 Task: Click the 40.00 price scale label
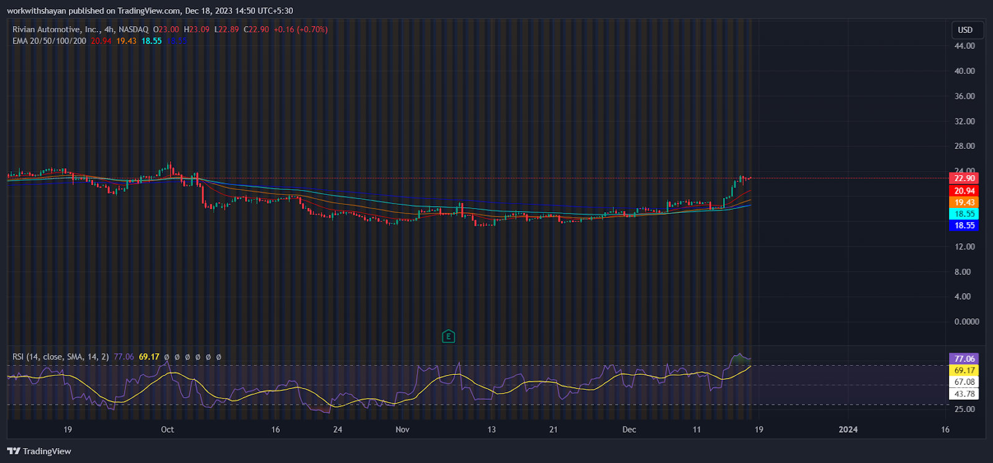click(x=964, y=71)
